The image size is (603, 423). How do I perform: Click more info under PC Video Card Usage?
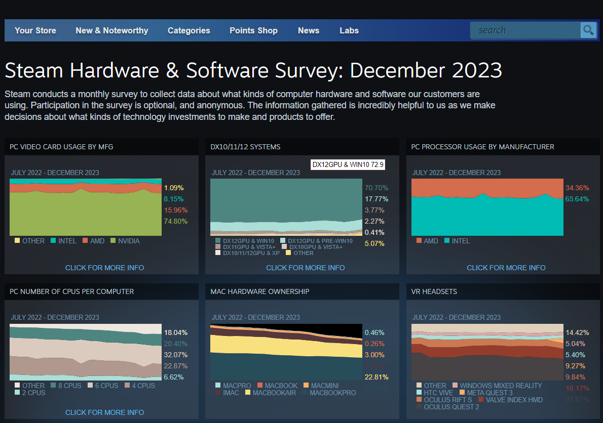(104, 268)
